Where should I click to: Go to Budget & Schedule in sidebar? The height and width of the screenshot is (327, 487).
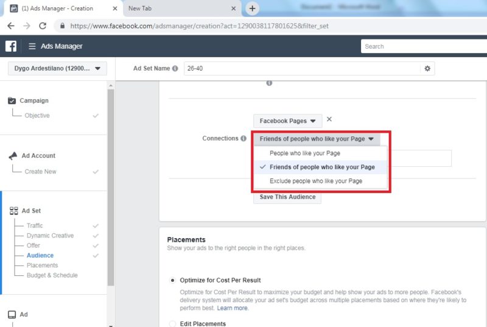tap(52, 275)
